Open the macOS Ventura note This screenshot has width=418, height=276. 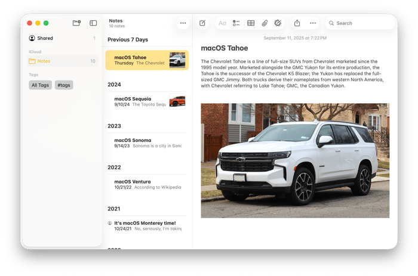147,184
